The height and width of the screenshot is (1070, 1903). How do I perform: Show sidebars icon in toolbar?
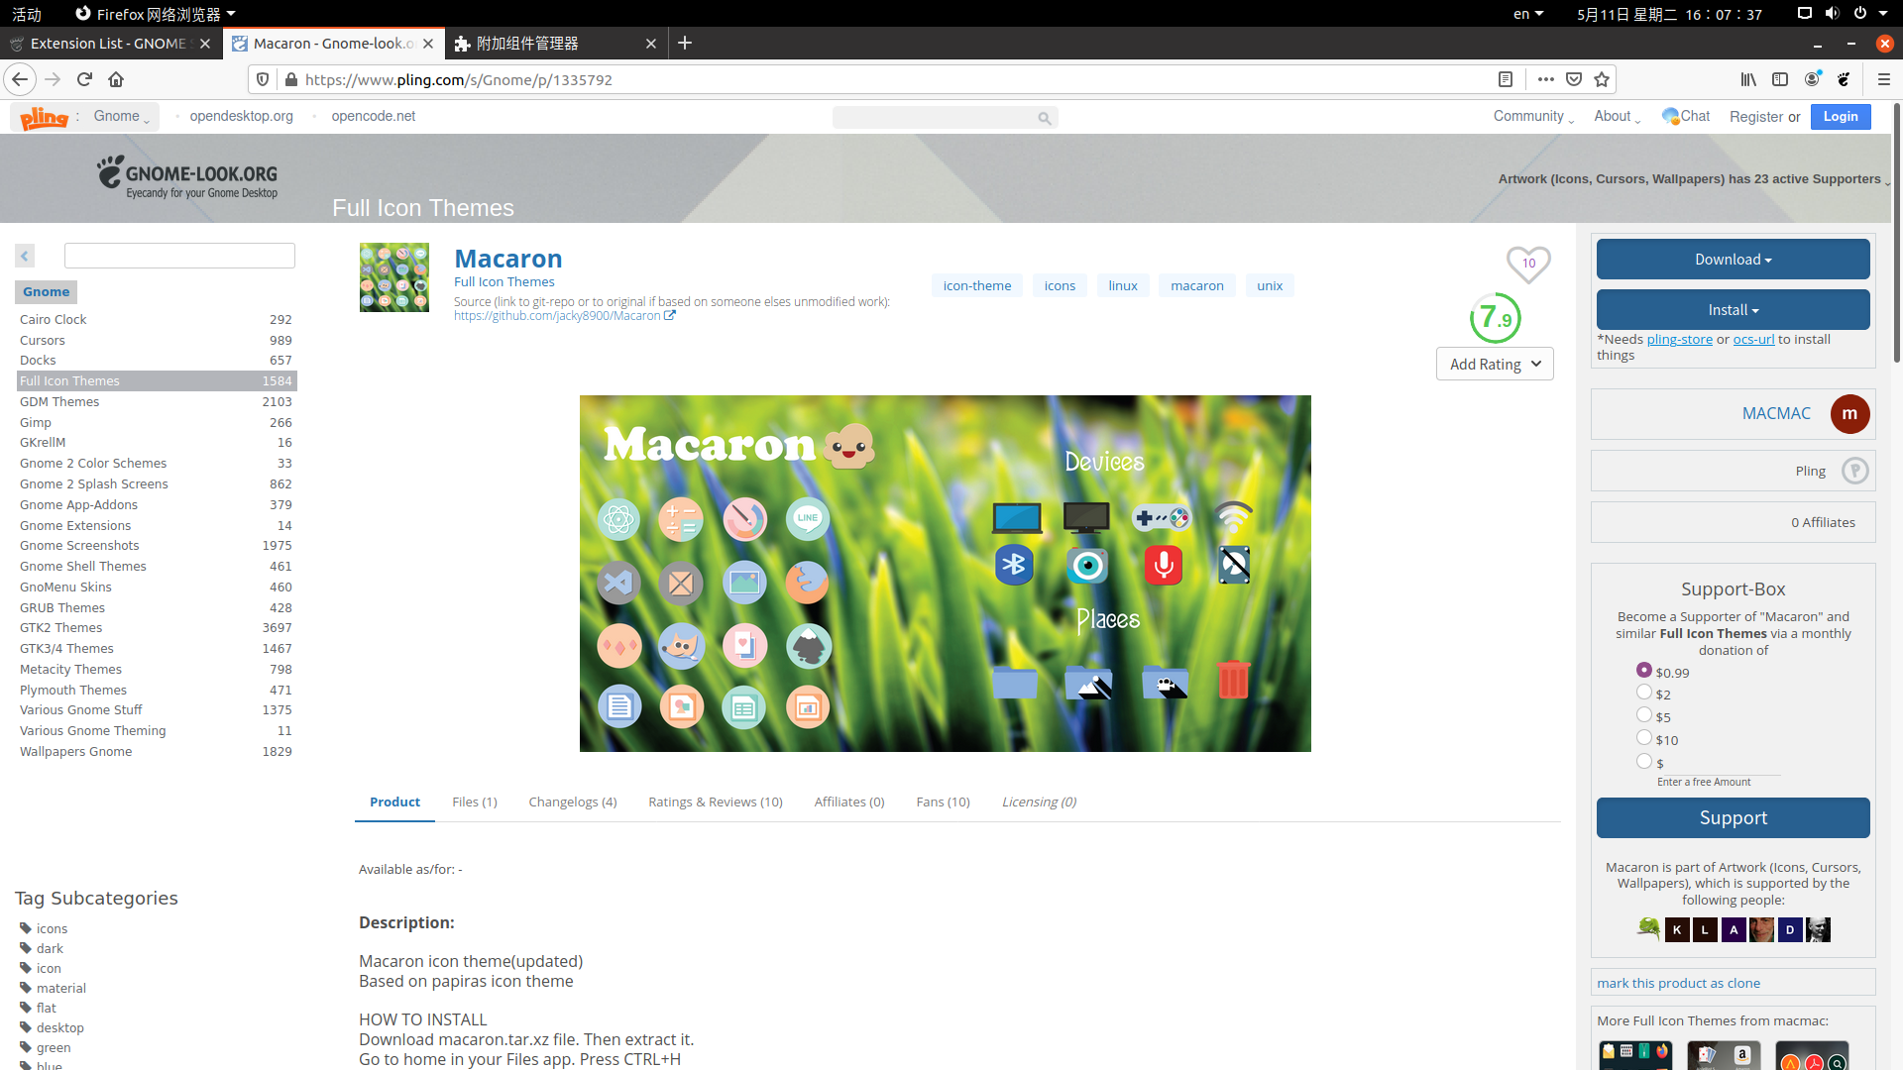click(x=1780, y=79)
